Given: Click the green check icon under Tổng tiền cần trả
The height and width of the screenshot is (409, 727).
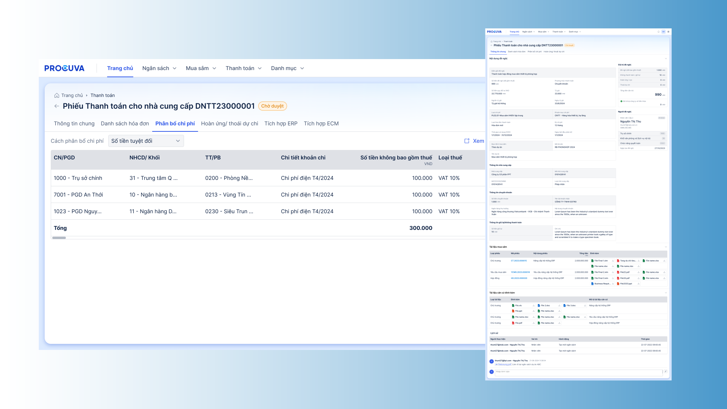Looking at the screenshot, I should 621,101.
